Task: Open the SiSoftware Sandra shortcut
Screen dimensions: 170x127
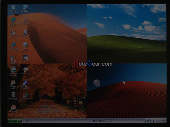Action: tap(25, 84)
